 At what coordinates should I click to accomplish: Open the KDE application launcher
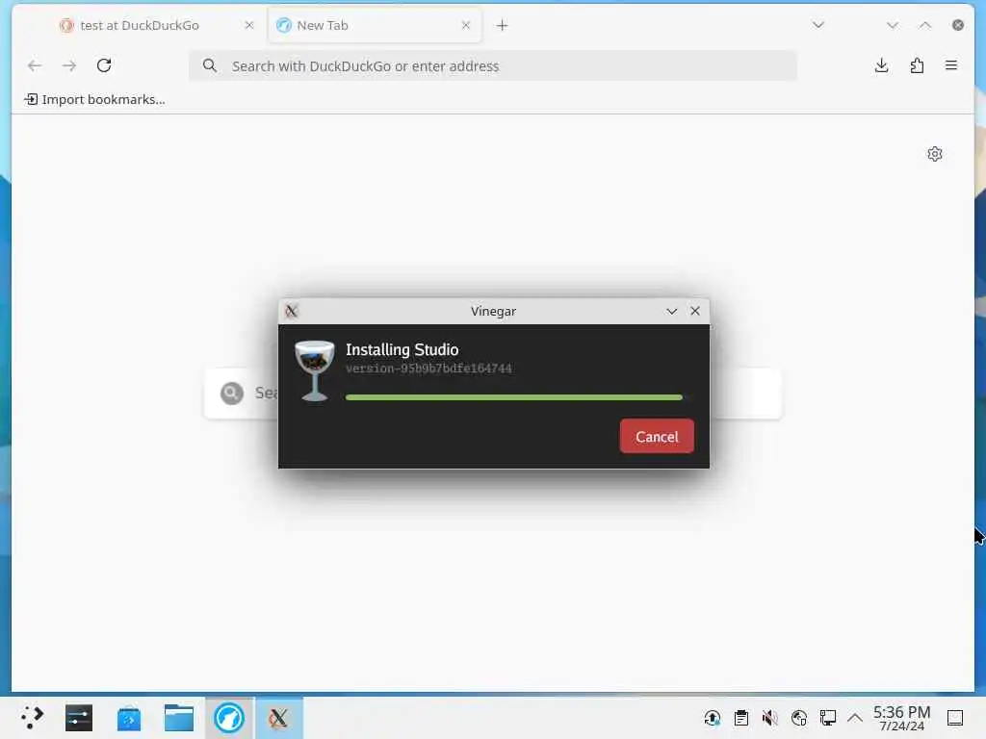point(31,718)
